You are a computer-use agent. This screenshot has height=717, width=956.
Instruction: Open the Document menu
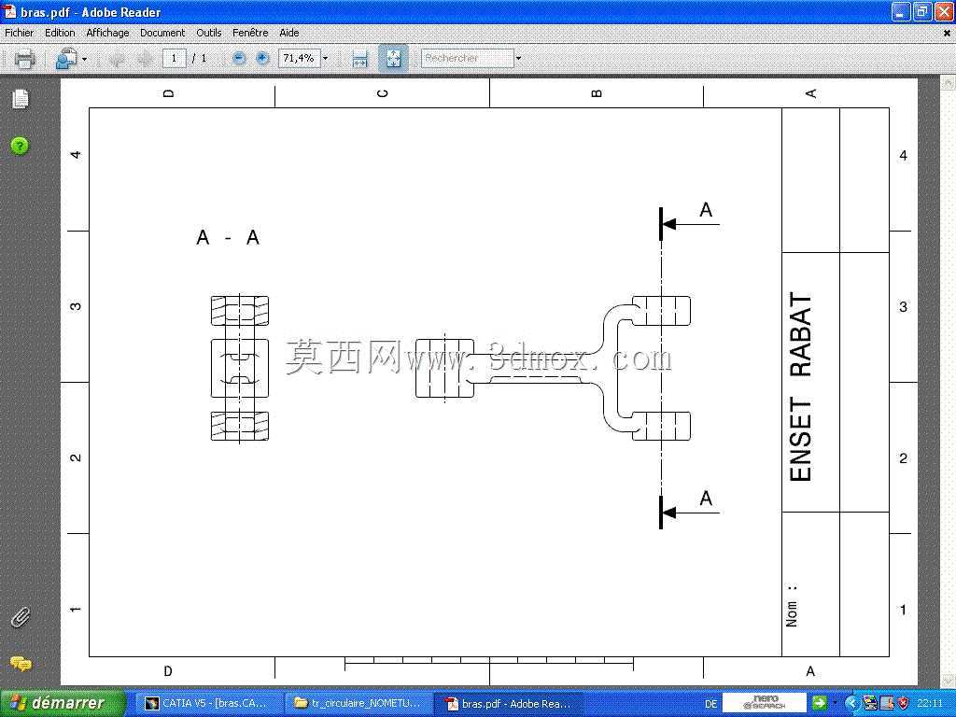162,33
